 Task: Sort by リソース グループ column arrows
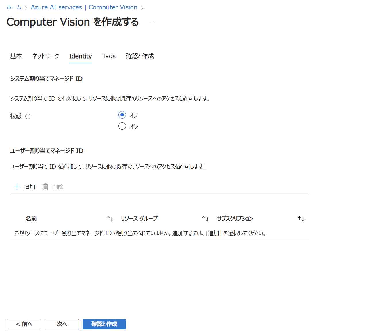(x=206, y=219)
